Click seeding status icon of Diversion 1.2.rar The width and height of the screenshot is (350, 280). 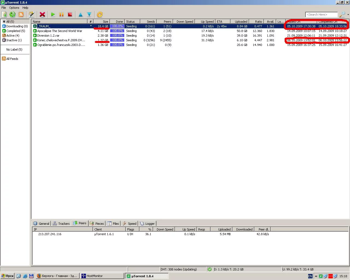[x=35, y=36]
